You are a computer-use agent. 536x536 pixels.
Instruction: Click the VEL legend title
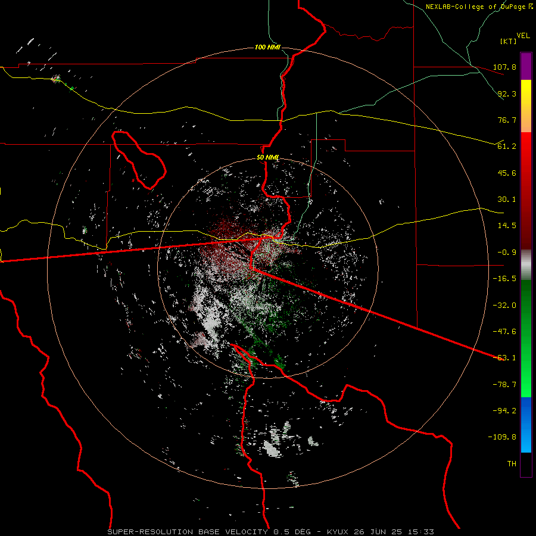pyautogui.click(x=523, y=36)
